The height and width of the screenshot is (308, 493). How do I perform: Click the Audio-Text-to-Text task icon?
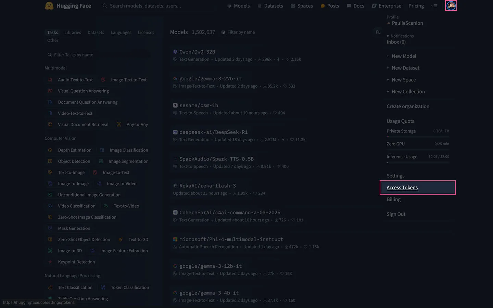[50, 80]
